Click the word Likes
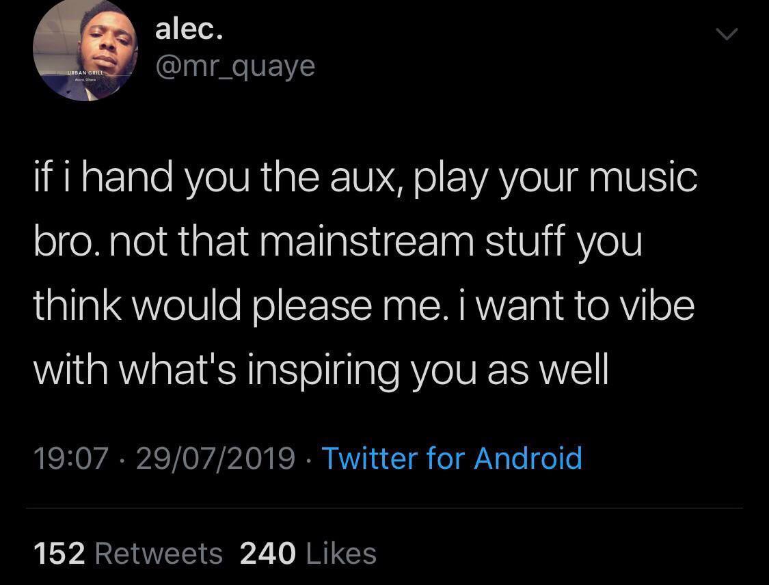 pyautogui.click(x=341, y=554)
